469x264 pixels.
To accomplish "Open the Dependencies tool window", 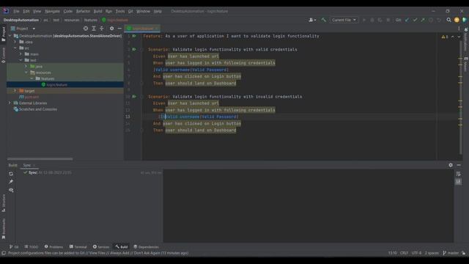I will (146, 247).
